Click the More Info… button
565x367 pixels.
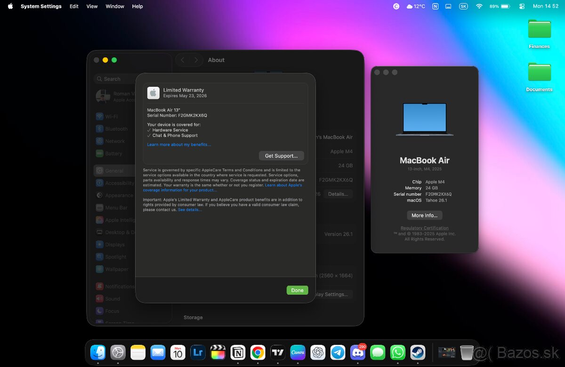tap(424, 215)
